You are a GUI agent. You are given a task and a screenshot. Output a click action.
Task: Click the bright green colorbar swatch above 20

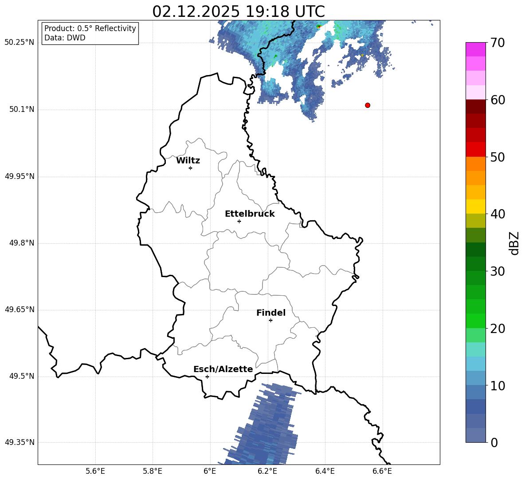click(x=476, y=321)
